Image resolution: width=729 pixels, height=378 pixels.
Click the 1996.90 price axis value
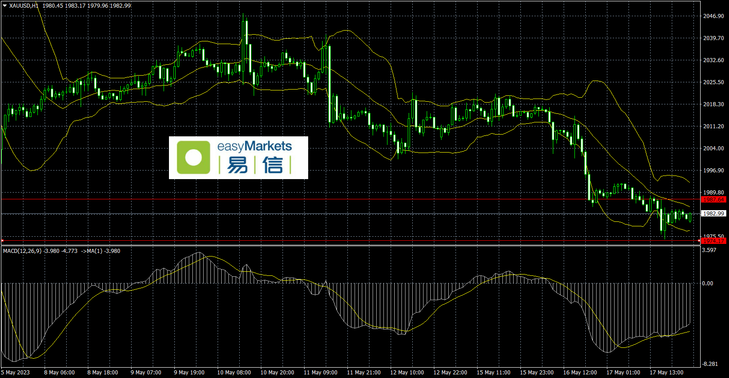[x=714, y=171]
